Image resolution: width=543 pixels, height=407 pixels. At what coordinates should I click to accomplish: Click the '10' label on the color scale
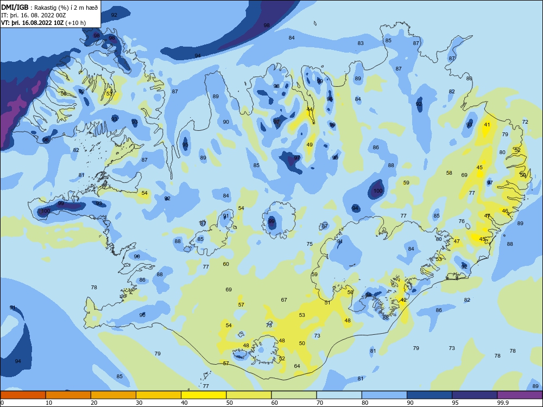pyautogui.click(x=49, y=403)
